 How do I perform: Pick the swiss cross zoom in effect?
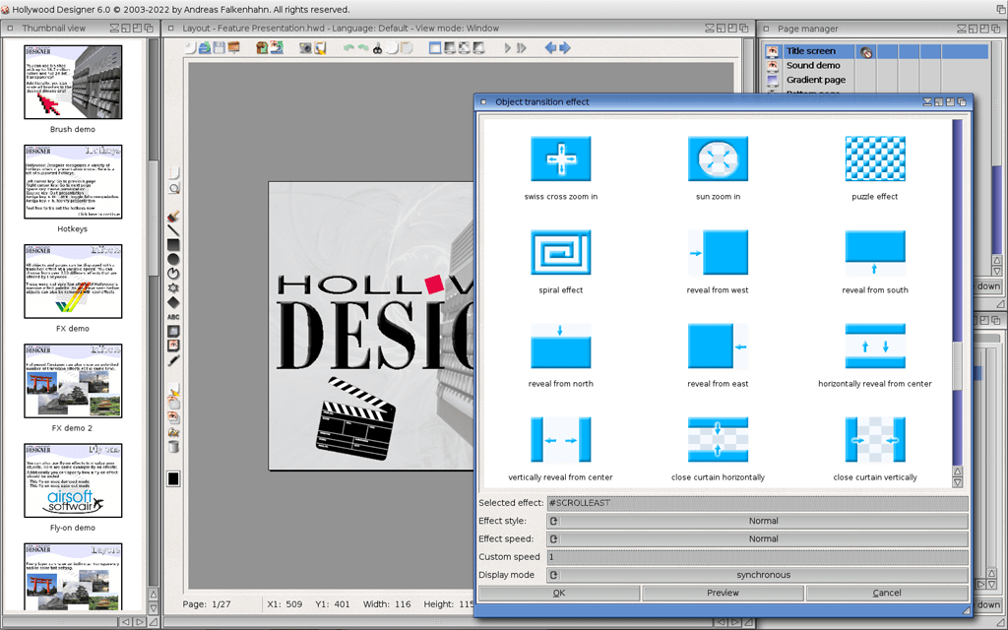tap(560, 158)
